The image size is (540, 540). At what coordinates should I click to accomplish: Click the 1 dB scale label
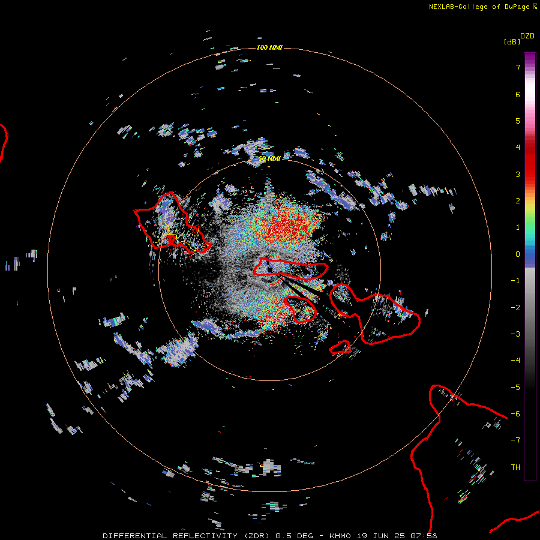point(518,227)
